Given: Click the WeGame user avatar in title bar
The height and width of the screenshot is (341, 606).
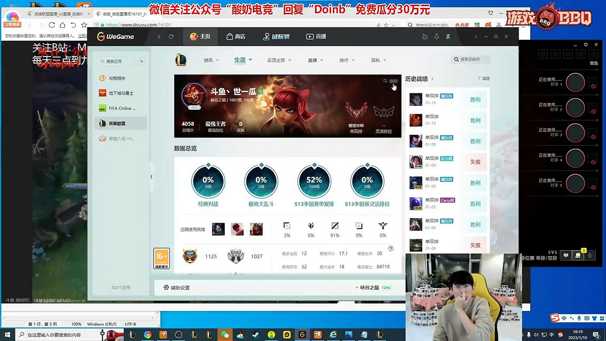Looking at the screenshot, I should pos(448,36).
